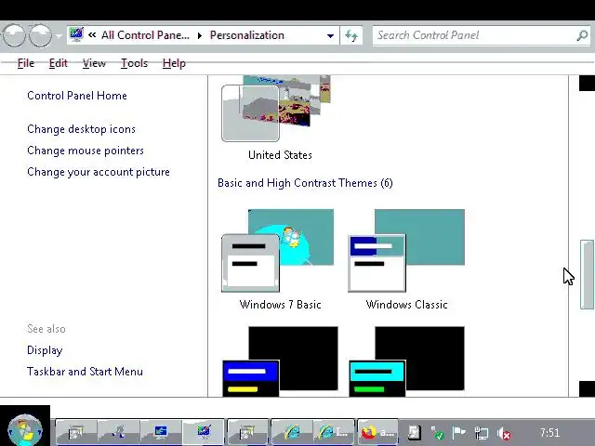Select All Control Panel breadcrumb segment
595x446 pixels.
[x=145, y=35]
